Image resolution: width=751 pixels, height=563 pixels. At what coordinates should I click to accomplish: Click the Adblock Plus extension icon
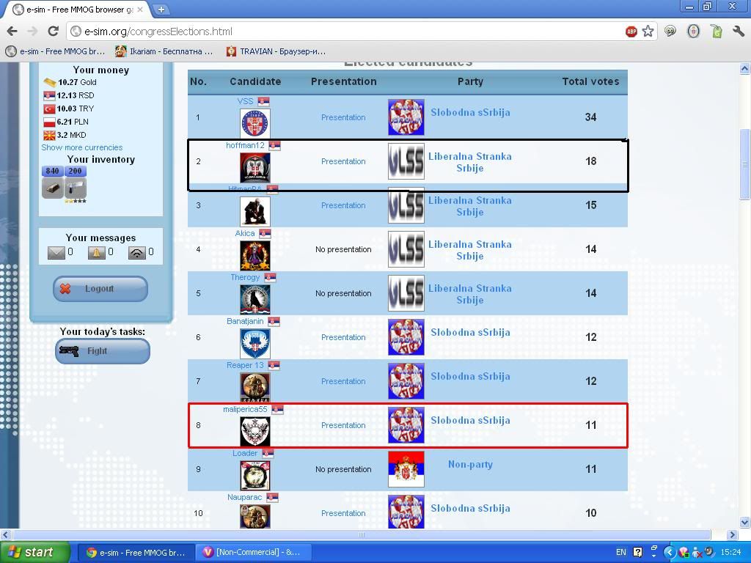tap(631, 32)
